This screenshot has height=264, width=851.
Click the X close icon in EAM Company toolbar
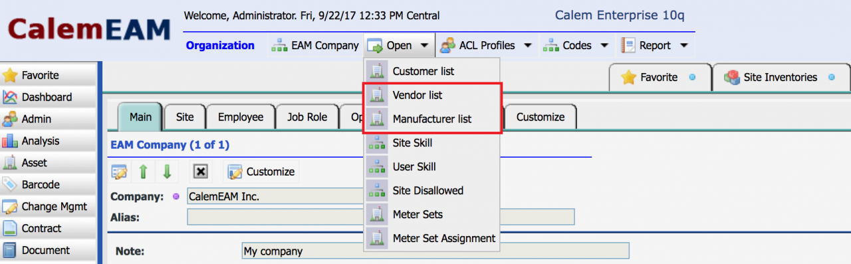(x=201, y=172)
